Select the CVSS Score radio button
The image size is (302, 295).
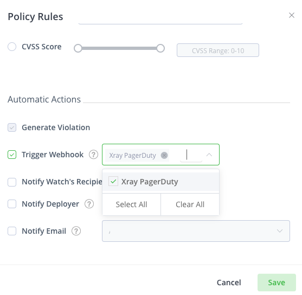click(x=12, y=47)
